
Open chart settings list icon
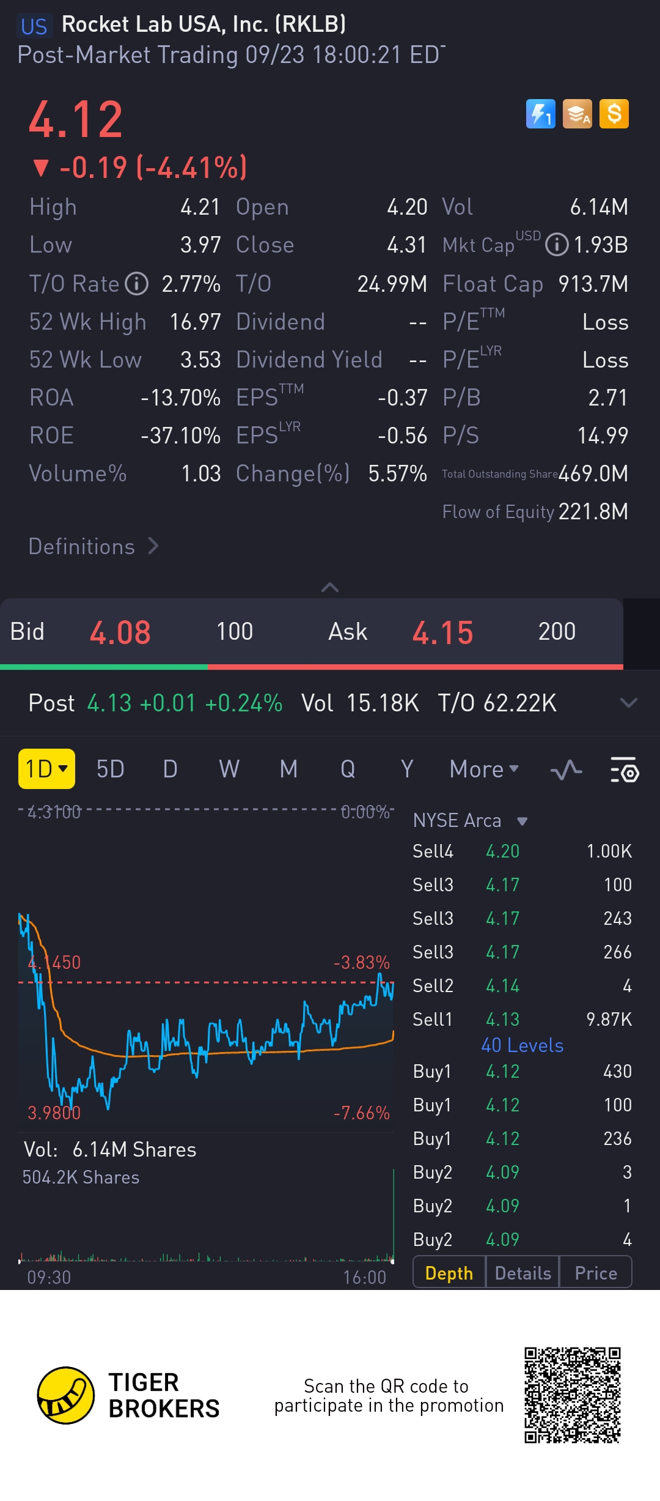point(624,770)
